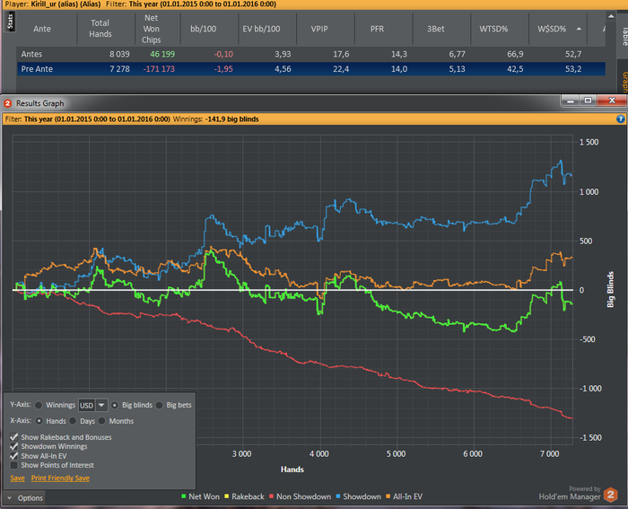This screenshot has width=628, height=509.
Task: Click the Net Won green legend swatch
Action: [x=184, y=496]
